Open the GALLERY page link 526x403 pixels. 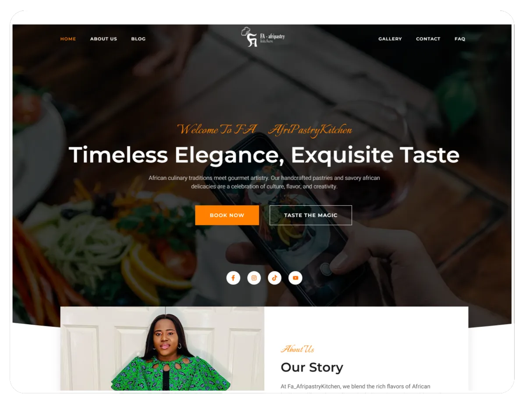[x=390, y=39]
